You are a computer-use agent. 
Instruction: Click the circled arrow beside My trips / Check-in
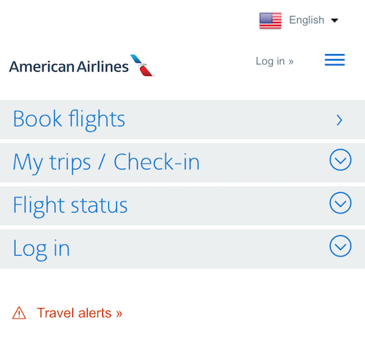click(x=340, y=160)
